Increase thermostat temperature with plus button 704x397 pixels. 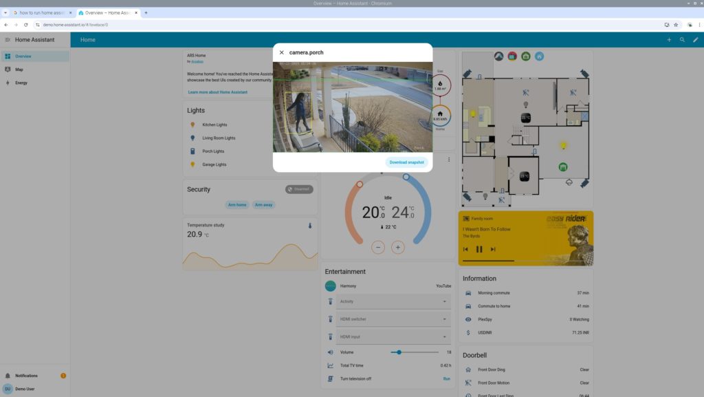pos(398,247)
